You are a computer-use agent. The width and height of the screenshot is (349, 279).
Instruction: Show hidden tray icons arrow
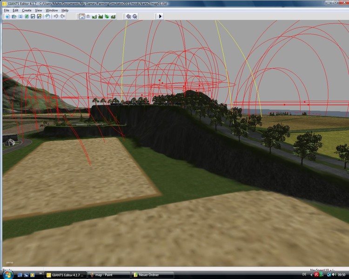coord(311,275)
